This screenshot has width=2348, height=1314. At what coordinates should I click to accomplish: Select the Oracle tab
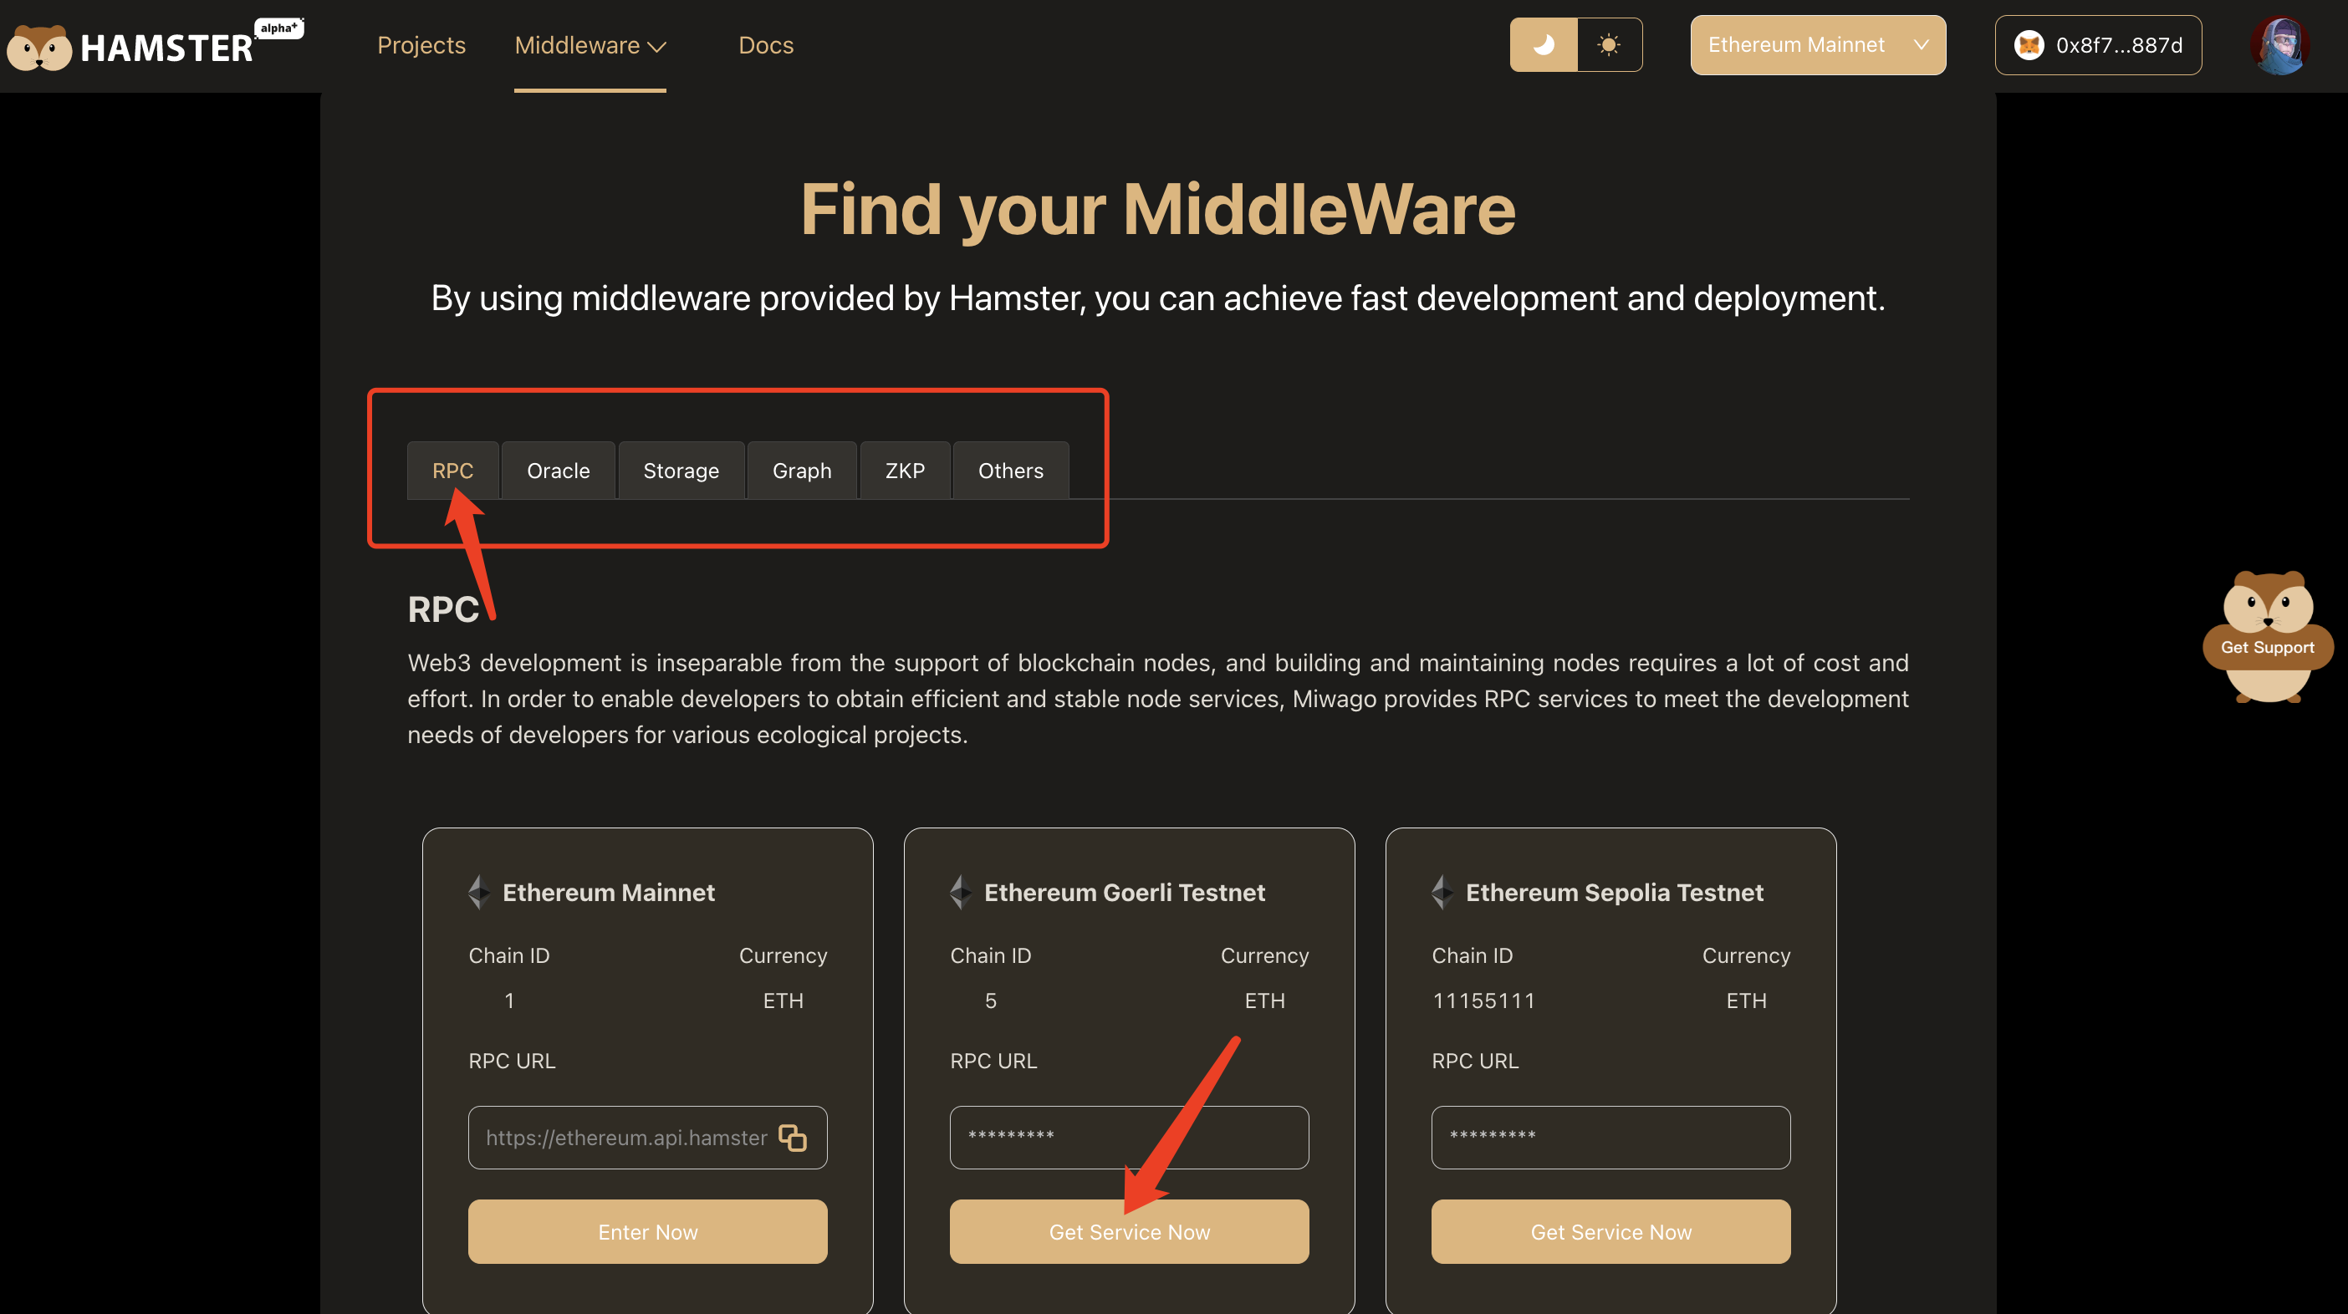(x=558, y=471)
